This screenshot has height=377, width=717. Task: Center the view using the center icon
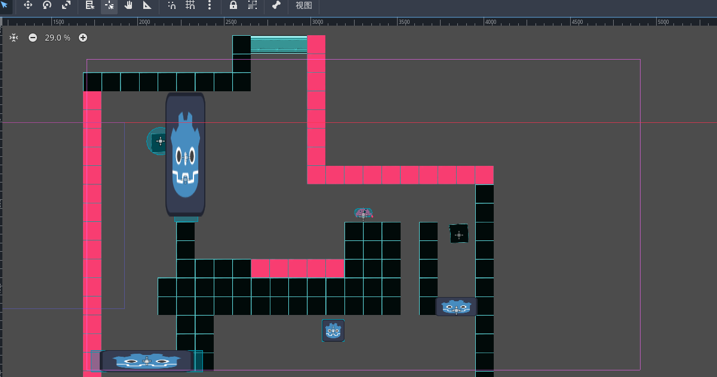14,38
